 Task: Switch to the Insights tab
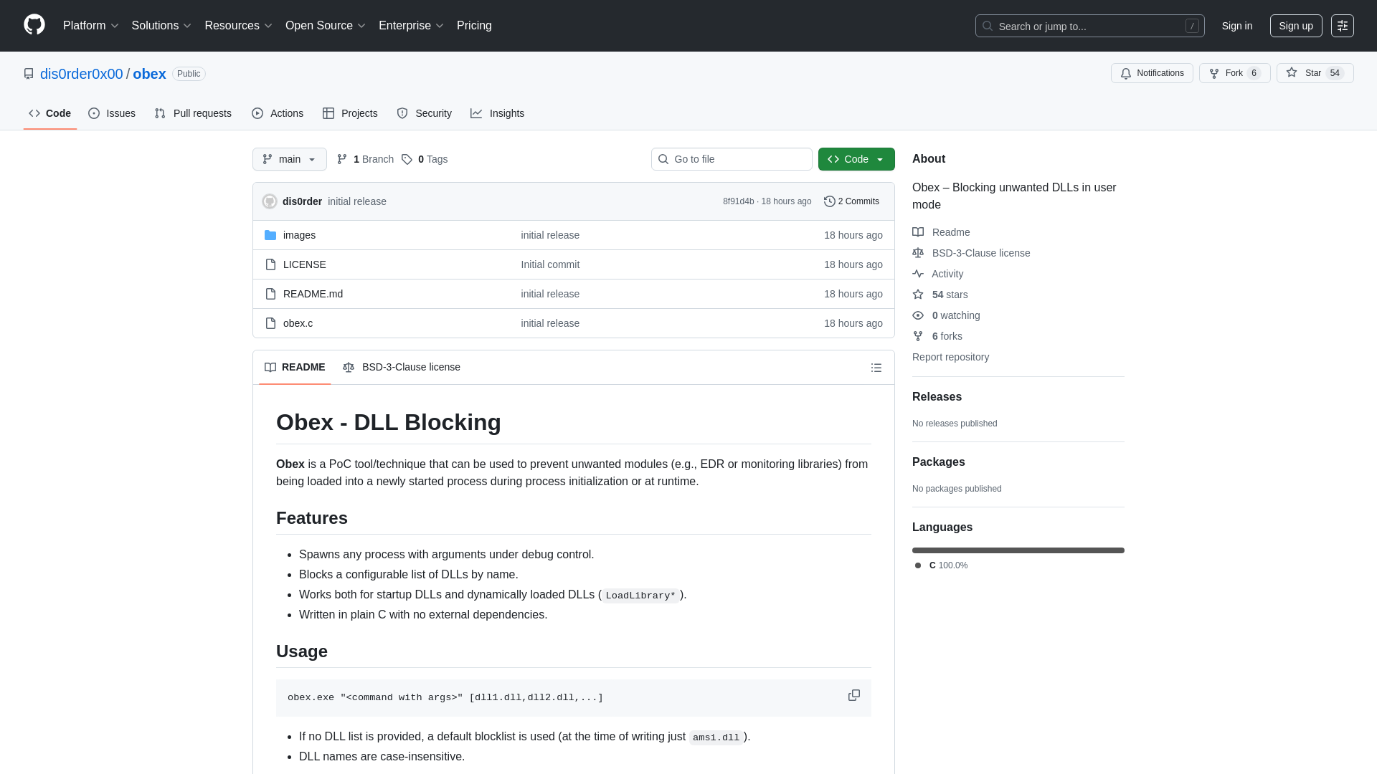(x=498, y=113)
